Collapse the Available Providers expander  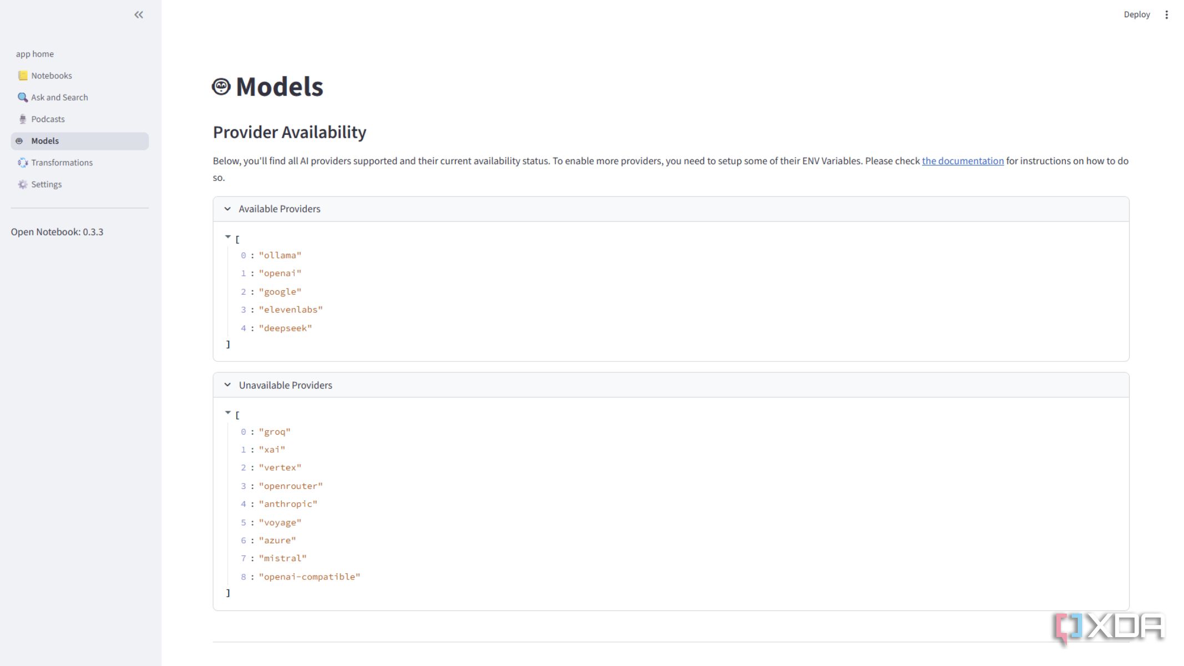(227, 209)
